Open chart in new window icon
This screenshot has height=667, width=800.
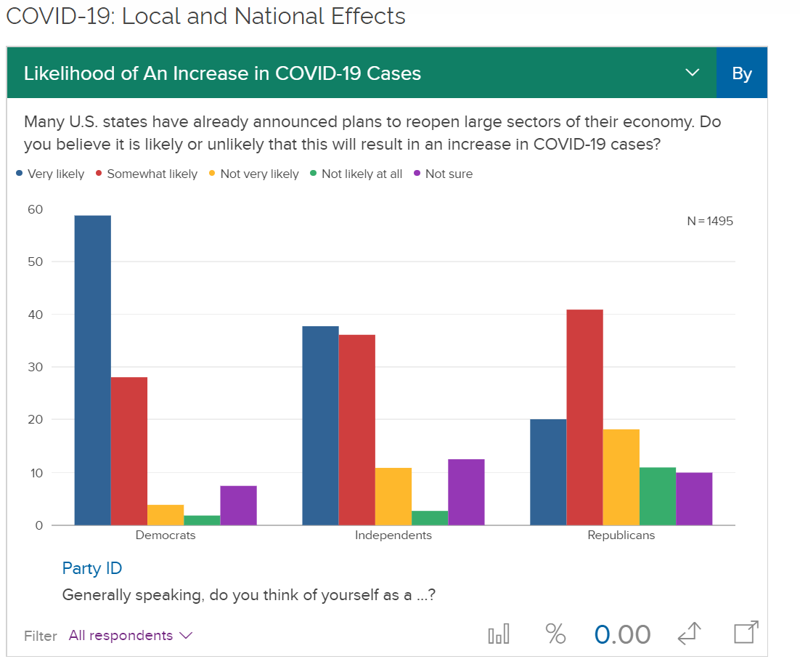pos(746,633)
